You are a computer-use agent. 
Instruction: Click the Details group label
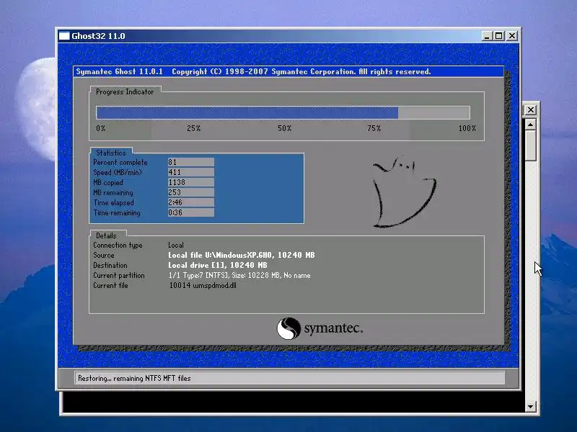tap(106, 236)
